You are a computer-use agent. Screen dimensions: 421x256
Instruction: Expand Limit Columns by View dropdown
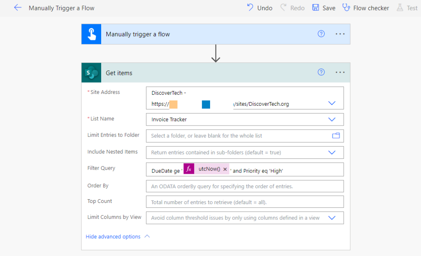[332, 218]
